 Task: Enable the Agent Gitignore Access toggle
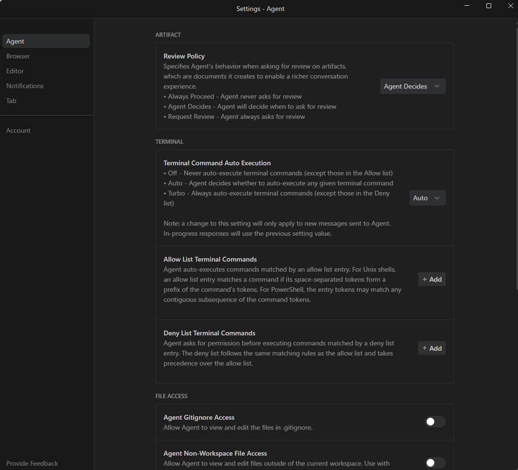[435, 422]
